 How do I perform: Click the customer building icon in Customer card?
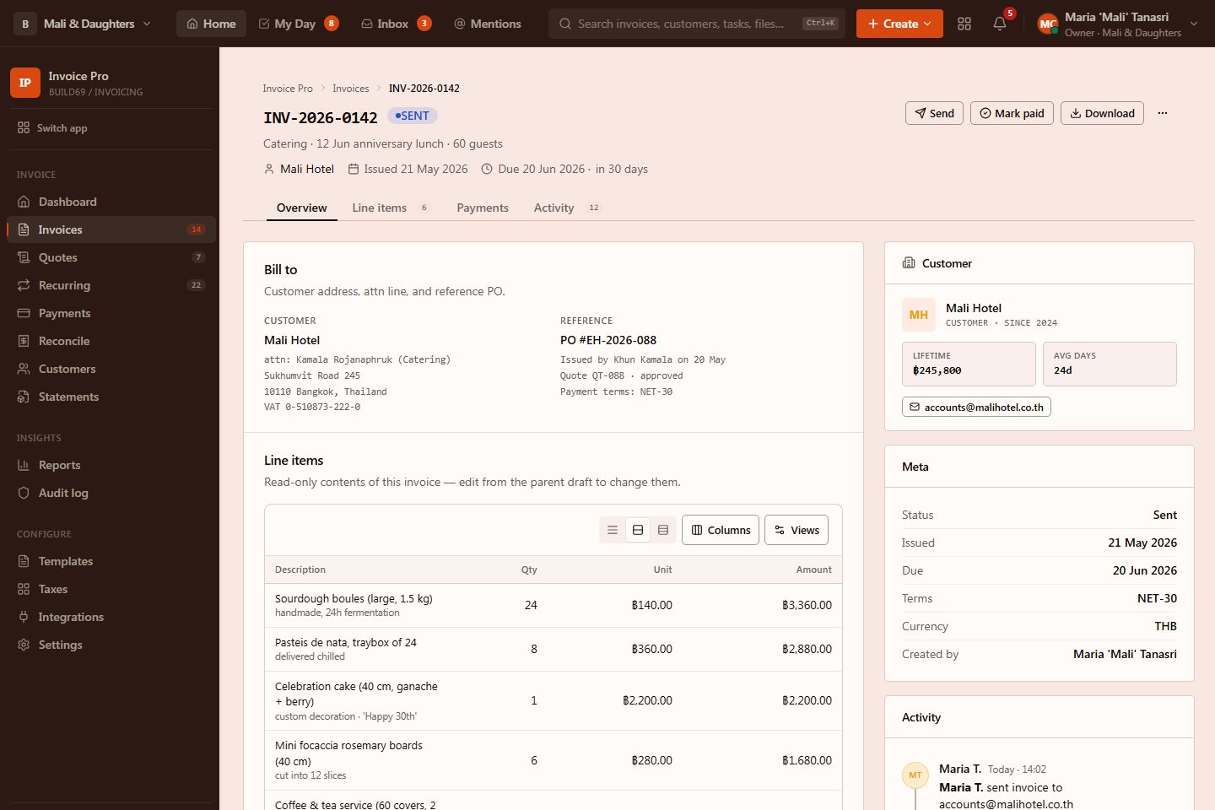pyautogui.click(x=909, y=263)
